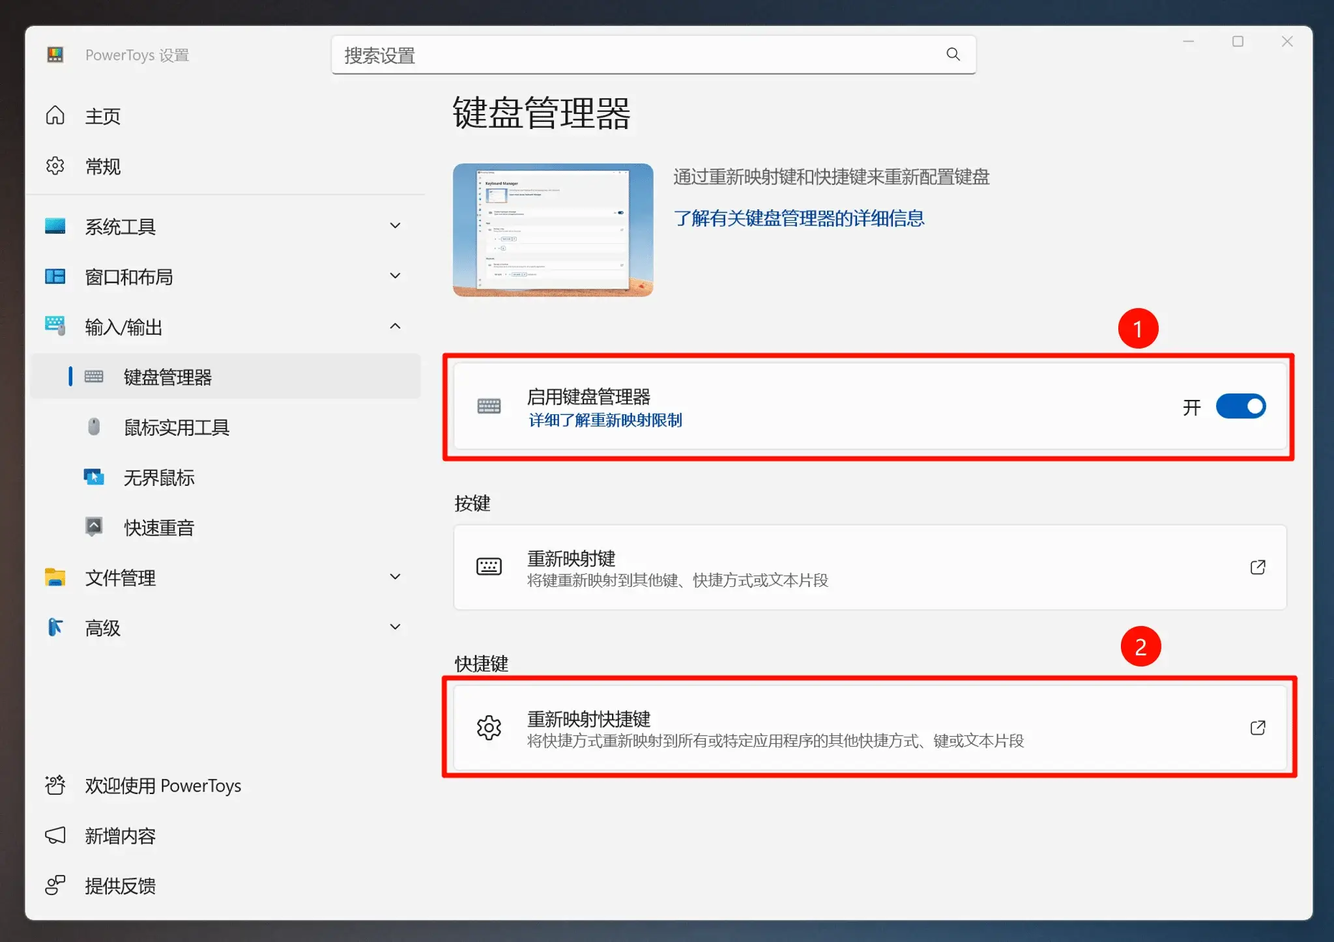1334x942 pixels.
Task: Go to 主页 in sidebar
Action: click(x=225, y=116)
